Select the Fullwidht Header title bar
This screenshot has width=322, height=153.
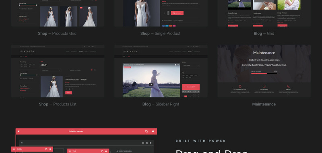(86, 131)
